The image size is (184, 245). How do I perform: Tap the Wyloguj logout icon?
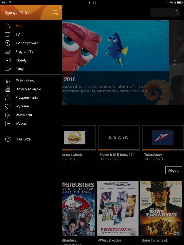[x=8, y=123]
